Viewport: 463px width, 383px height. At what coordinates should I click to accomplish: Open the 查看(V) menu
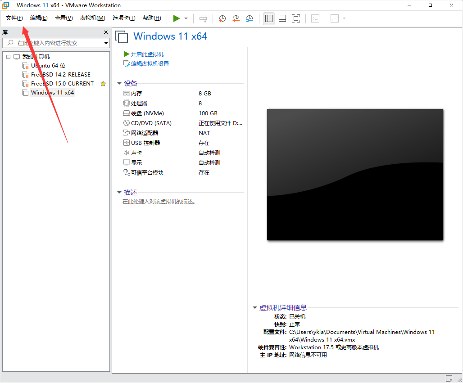[64, 18]
